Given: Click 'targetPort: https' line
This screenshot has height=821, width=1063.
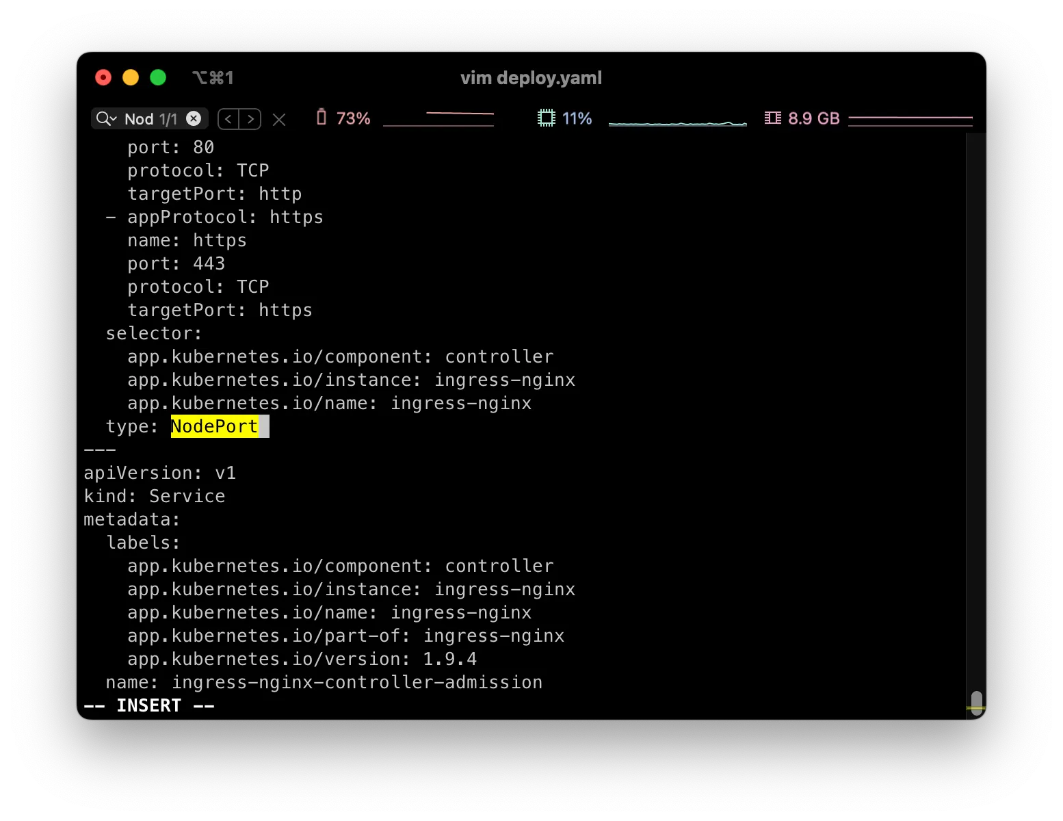Looking at the screenshot, I should coord(220,310).
